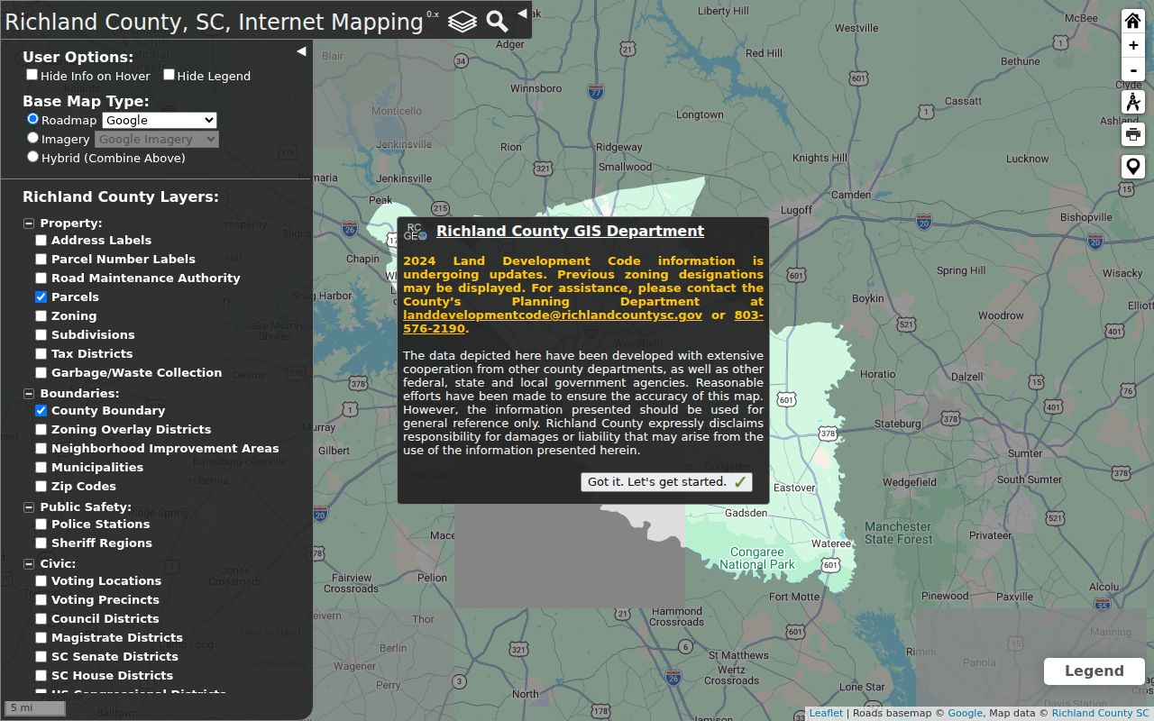Image resolution: width=1154 pixels, height=721 pixels.
Task: Select the Imagery base map radio
Action: click(33, 138)
